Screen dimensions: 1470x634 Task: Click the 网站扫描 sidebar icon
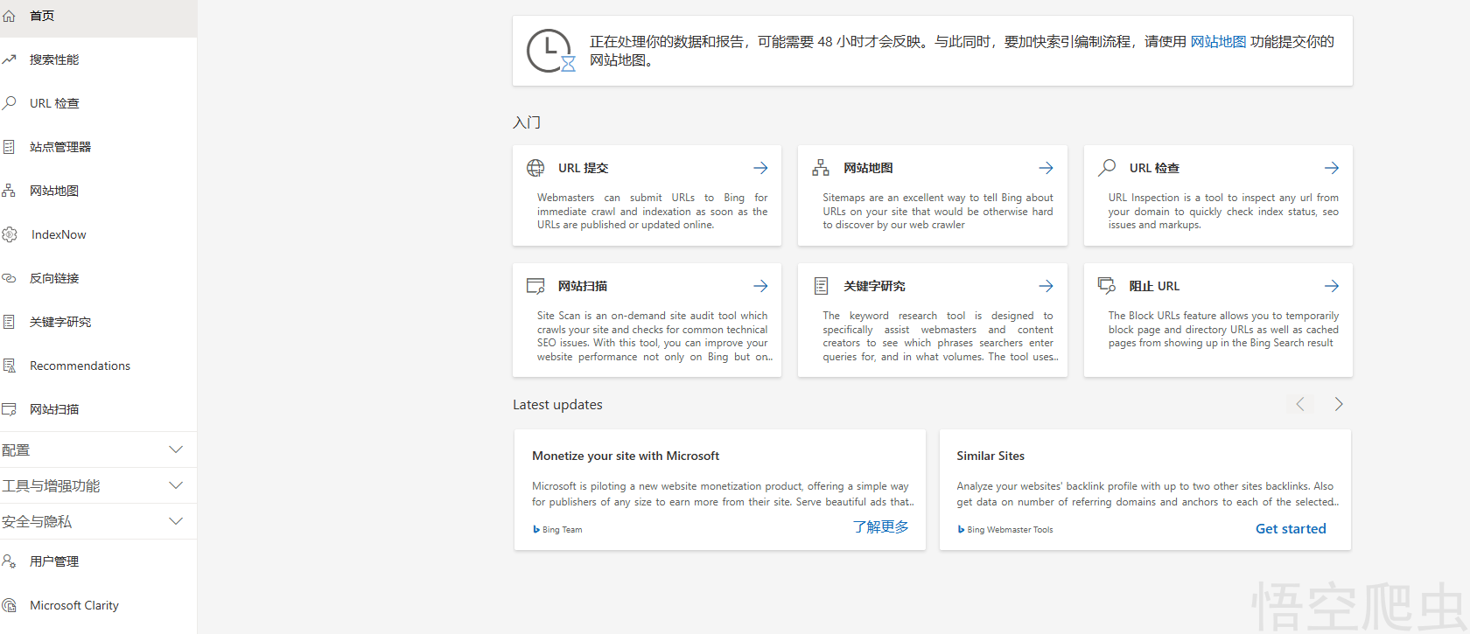(9, 409)
